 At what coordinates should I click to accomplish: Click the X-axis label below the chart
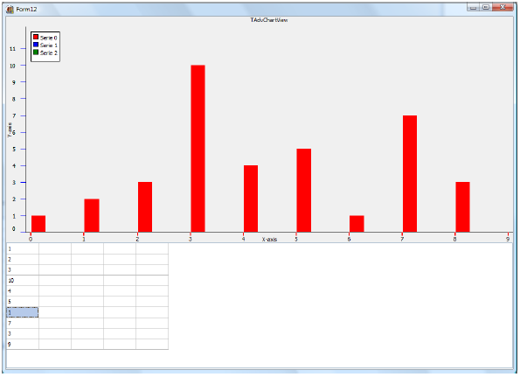(x=269, y=240)
